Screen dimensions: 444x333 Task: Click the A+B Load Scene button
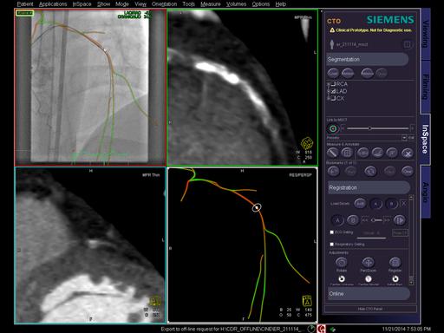tap(360, 204)
